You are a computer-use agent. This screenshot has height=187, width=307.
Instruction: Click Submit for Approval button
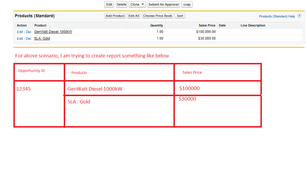(x=164, y=4)
